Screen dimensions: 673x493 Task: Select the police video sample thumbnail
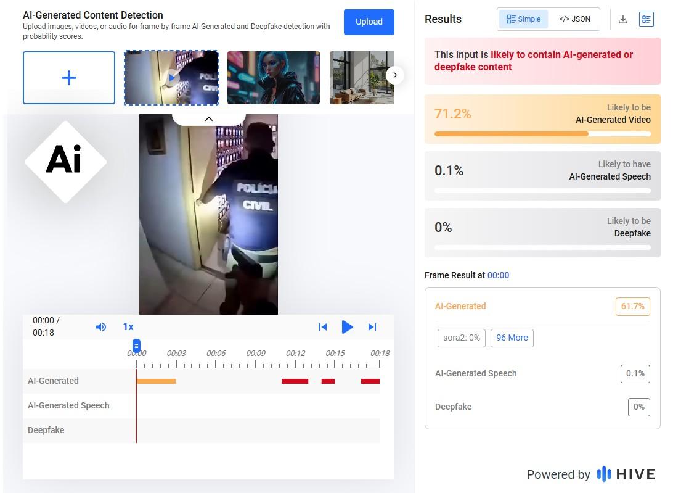coord(171,78)
